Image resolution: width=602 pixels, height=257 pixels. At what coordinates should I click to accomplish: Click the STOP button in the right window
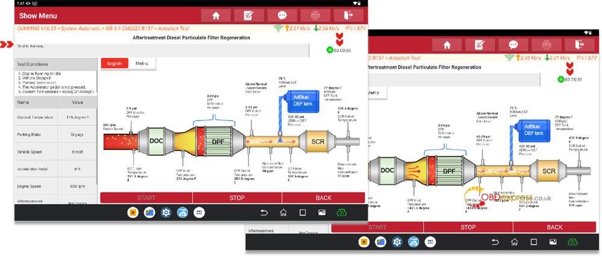coord(468,227)
